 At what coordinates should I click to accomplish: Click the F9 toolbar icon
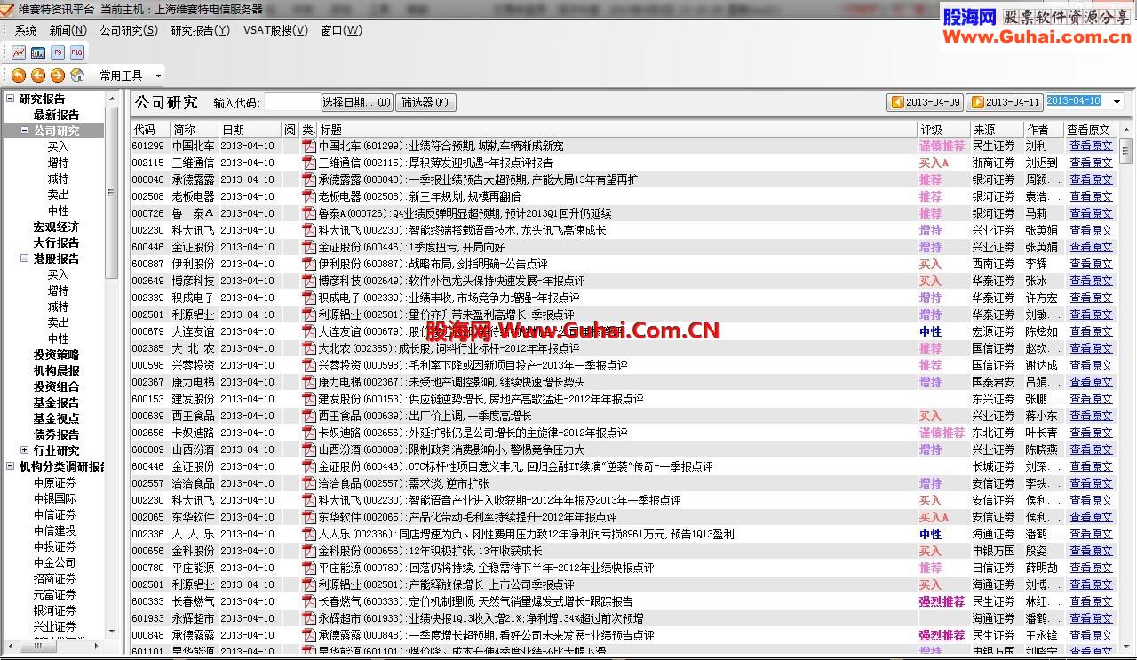click(x=58, y=52)
